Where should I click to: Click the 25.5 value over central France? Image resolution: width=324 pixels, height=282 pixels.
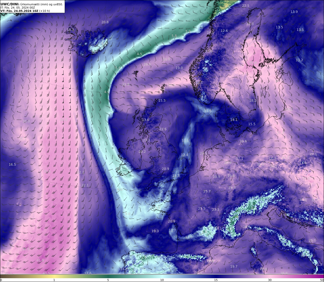click(x=202, y=209)
